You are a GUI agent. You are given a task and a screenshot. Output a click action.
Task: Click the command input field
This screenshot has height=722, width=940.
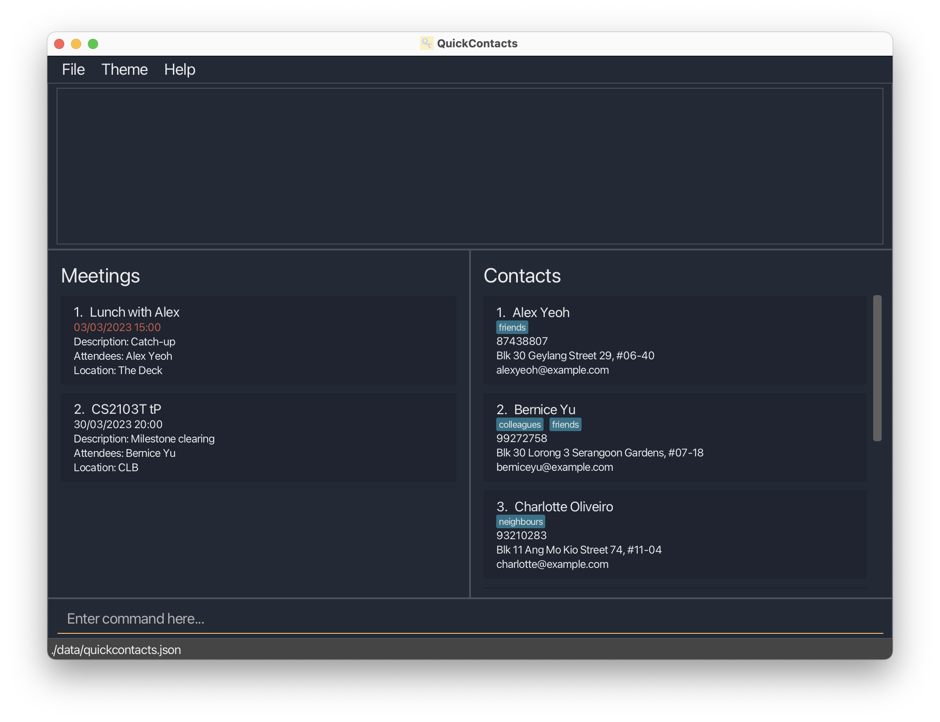470,619
